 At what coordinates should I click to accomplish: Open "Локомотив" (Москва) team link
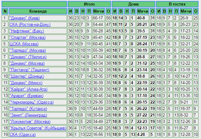pos(30,121)
